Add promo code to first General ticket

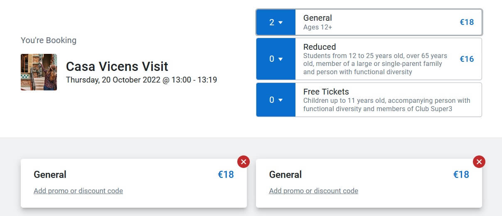click(78, 191)
